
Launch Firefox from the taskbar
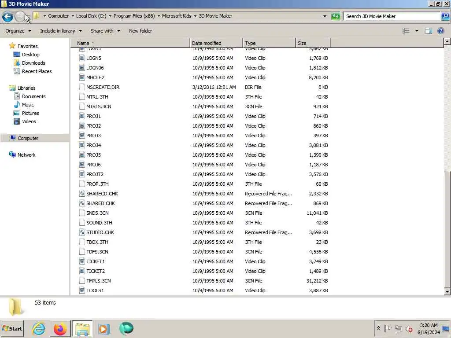coord(60,329)
